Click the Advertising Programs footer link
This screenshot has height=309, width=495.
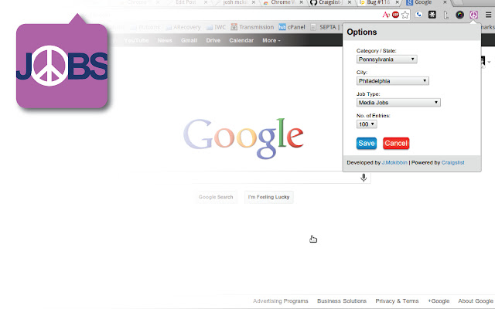pos(280,301)
